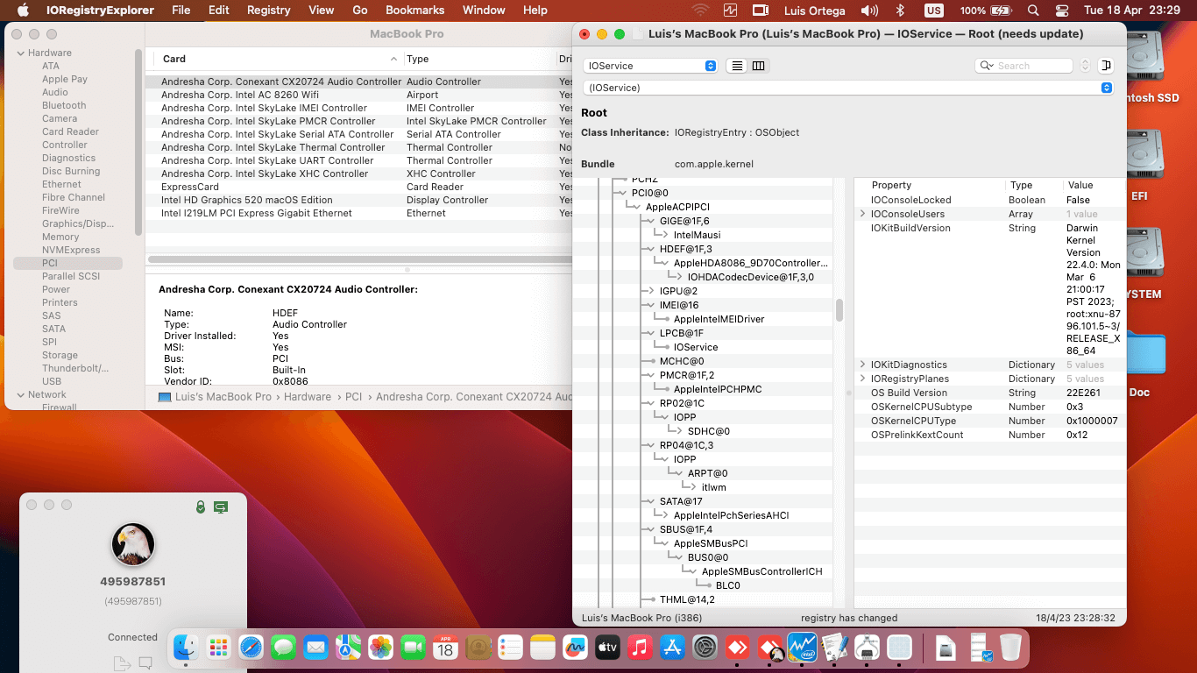Collapse the Network section in sidebar
1197x673 pixels.
pyautogui.click(x=20, y=394)
